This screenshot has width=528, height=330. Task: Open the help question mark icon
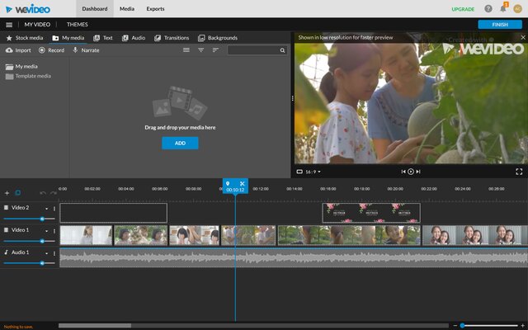tap(488, 9)
